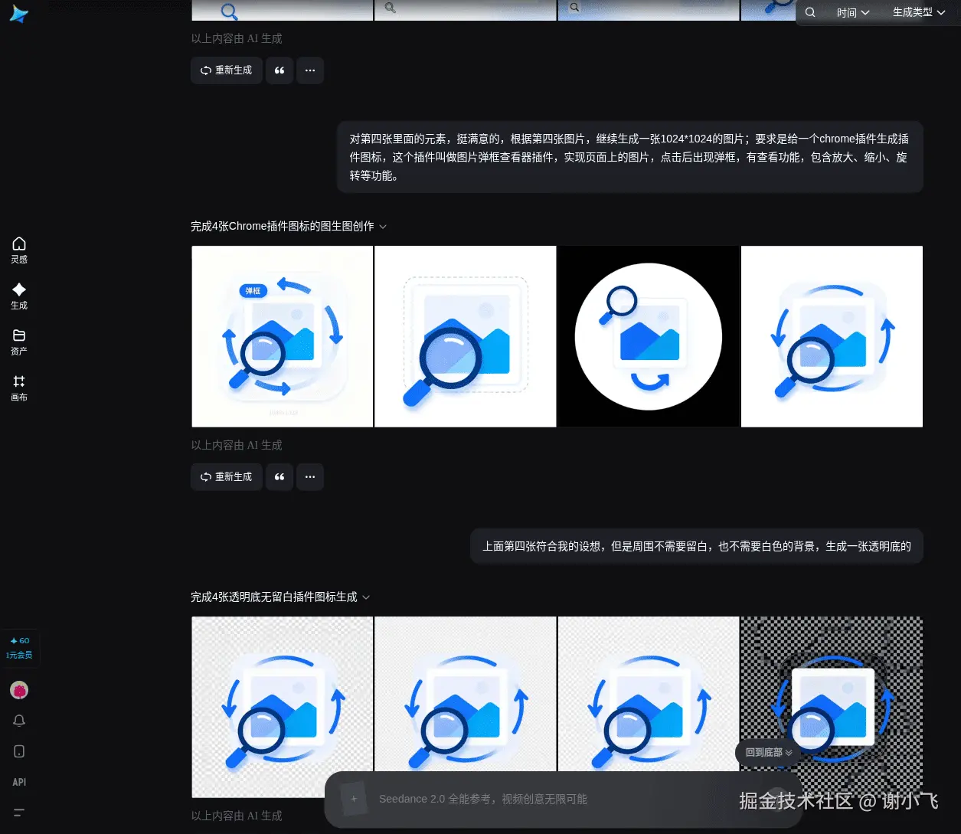Collapse the 完成4张Chrome插件图标的图生图创作 section
Image resolution: width=961 pixels, height=834 pixels.
click(x=382, y=227)
